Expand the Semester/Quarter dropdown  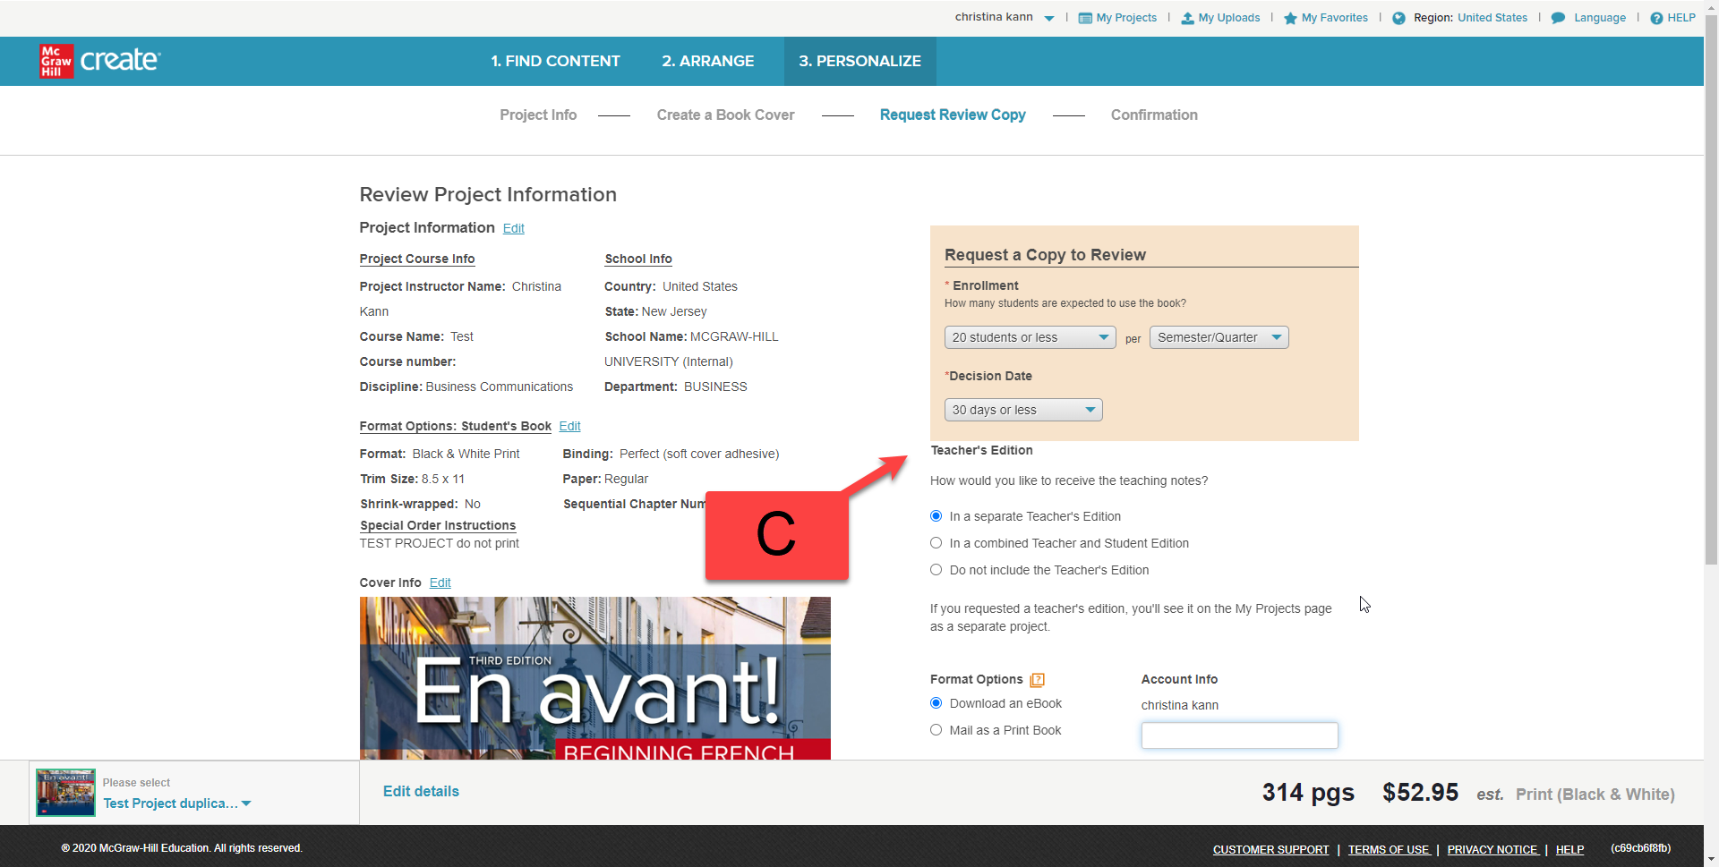point(1219,337)
